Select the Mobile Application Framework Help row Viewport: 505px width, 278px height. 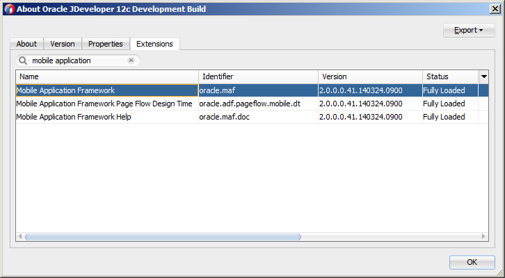coord(252,117)
